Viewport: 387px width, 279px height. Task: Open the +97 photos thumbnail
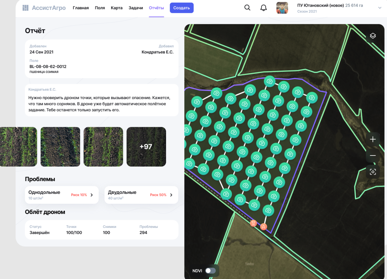(x=146, y=147)
